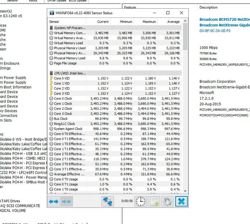The width and height of the screenshot is (250, 224).
Task: Click the Ring/LLC Clock circle icon
Action: [51, 124]
